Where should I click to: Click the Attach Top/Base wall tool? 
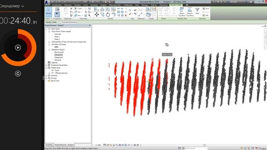[x=182, y=12]
